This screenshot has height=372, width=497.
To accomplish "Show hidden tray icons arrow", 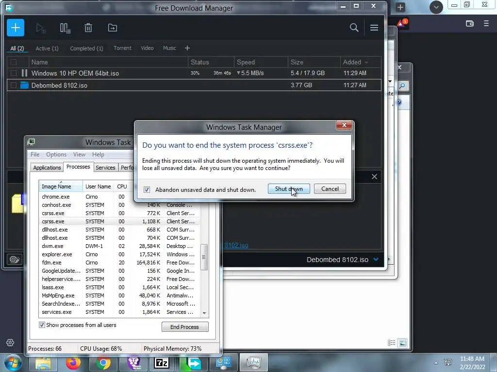I will click(x=436, y=363).
